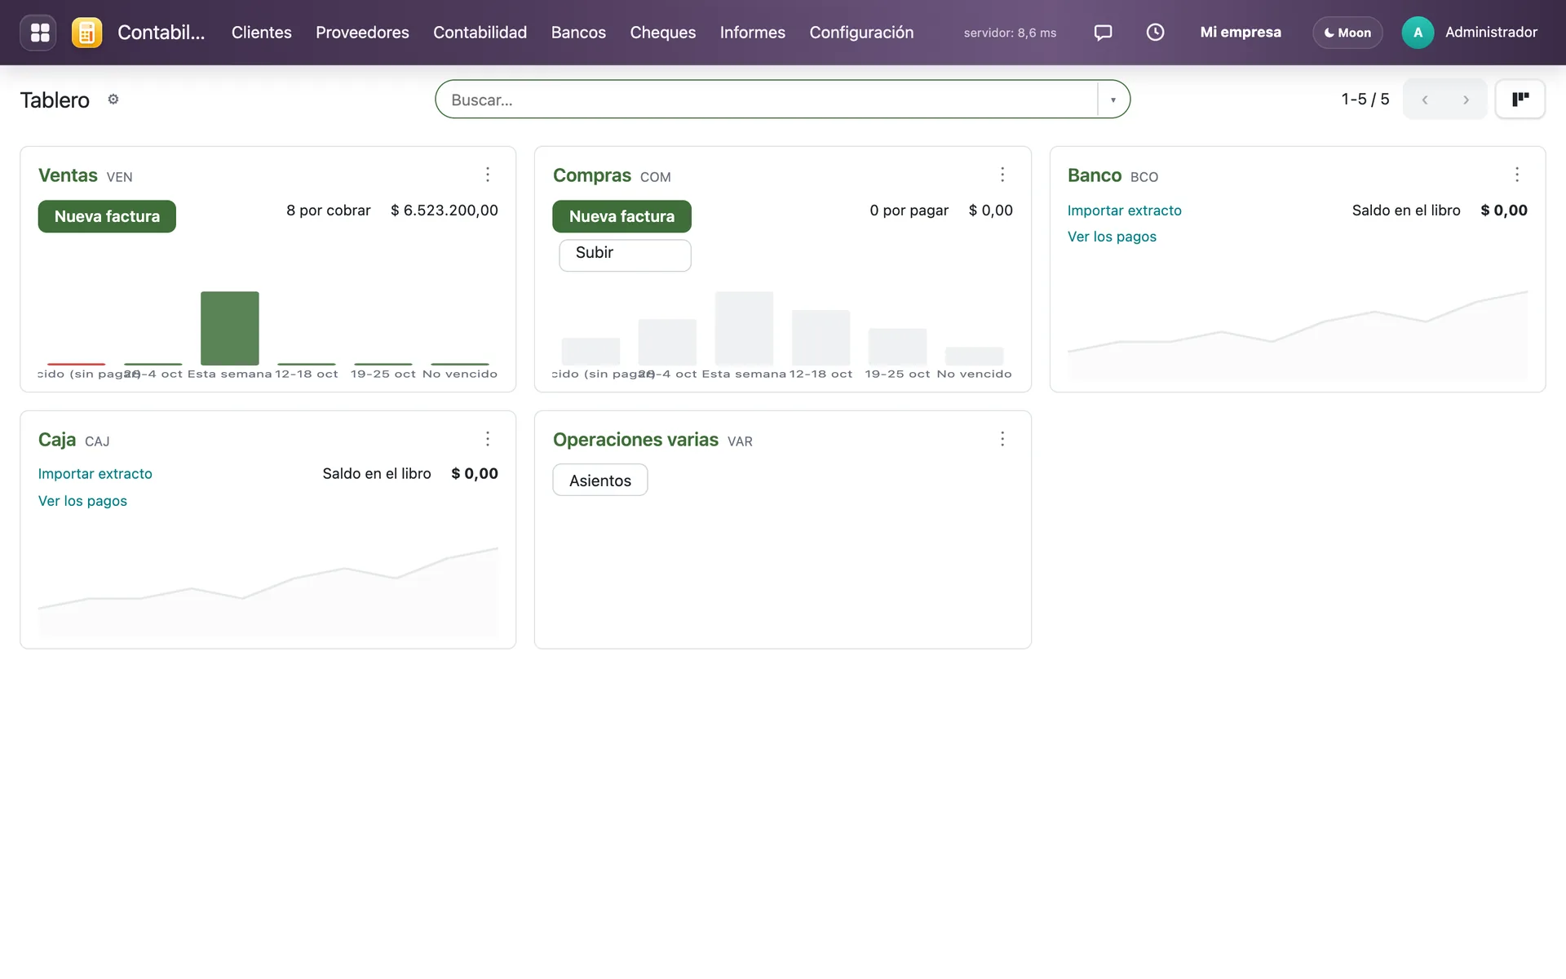Open the Administrador user menu
Image resolution: width=1566 pixels, height=979 pixels.
point(1469,33)
